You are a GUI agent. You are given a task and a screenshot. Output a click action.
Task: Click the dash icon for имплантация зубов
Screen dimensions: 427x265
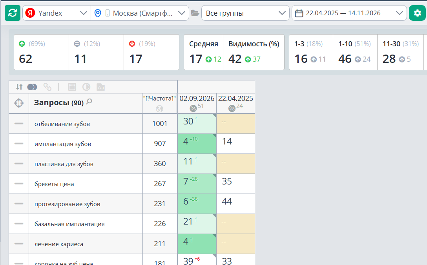[x=19, y=144]
